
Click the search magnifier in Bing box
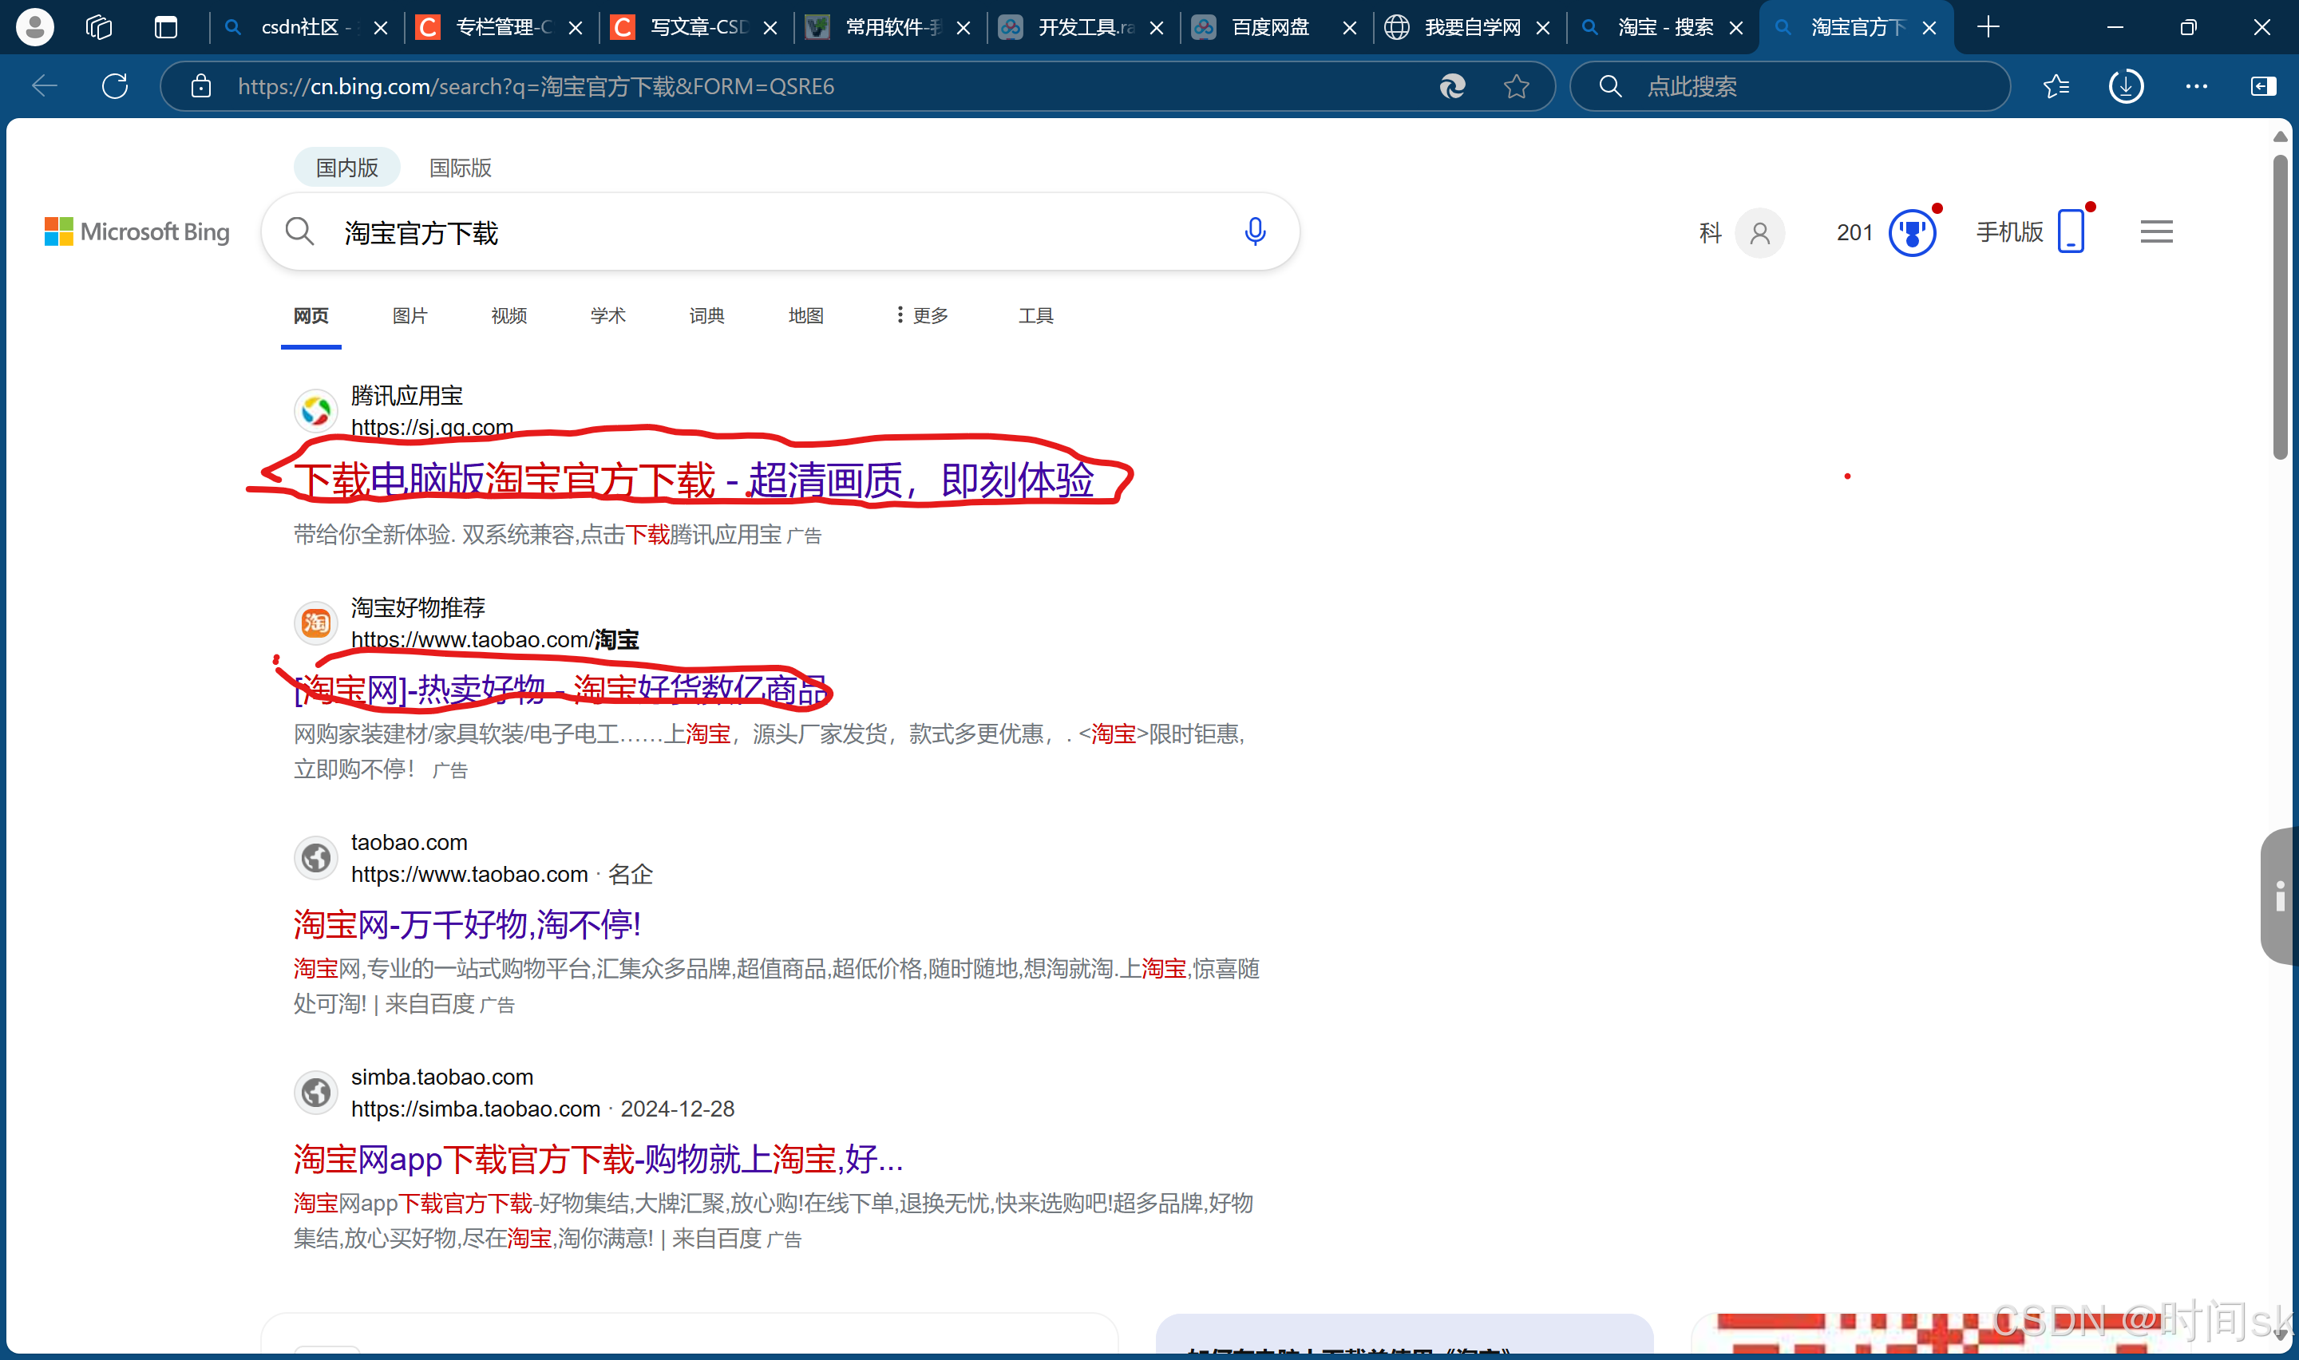[299, 232]
